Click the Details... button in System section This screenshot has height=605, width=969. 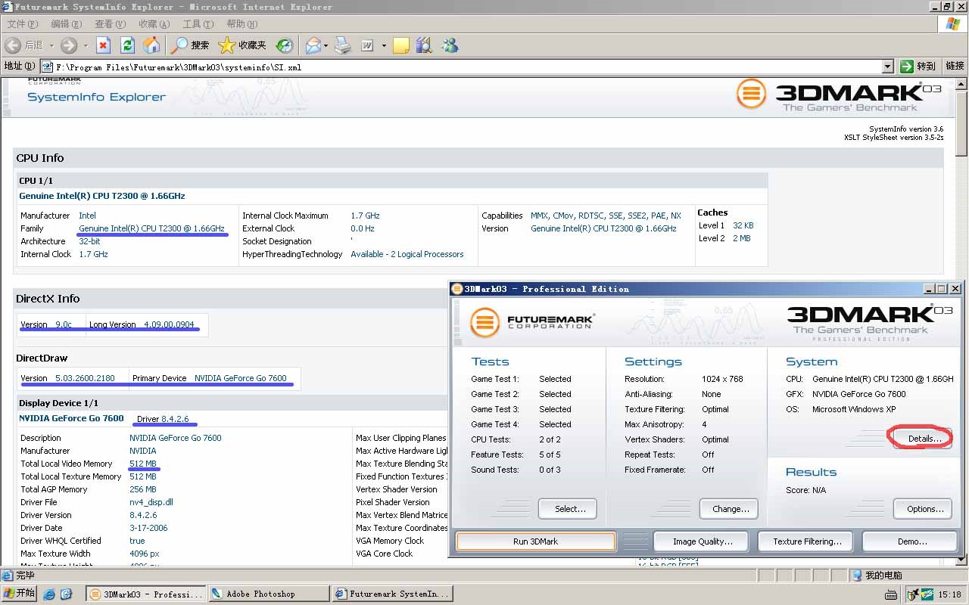(923, 439)
